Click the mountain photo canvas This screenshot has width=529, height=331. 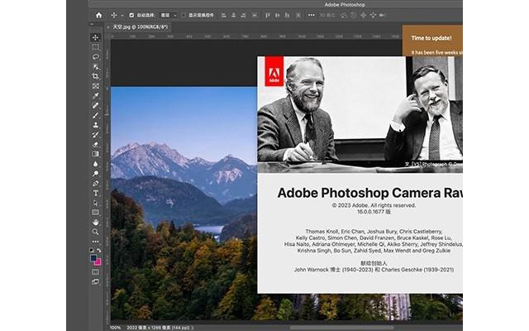click(x=183, y=203)
